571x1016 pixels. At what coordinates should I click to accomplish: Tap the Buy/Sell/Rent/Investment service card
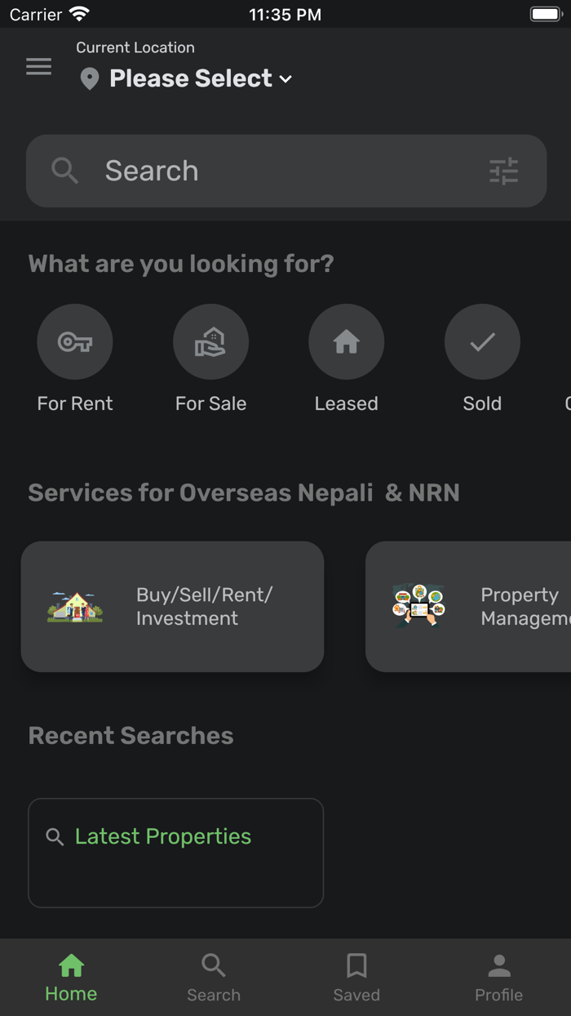(172, 606)
